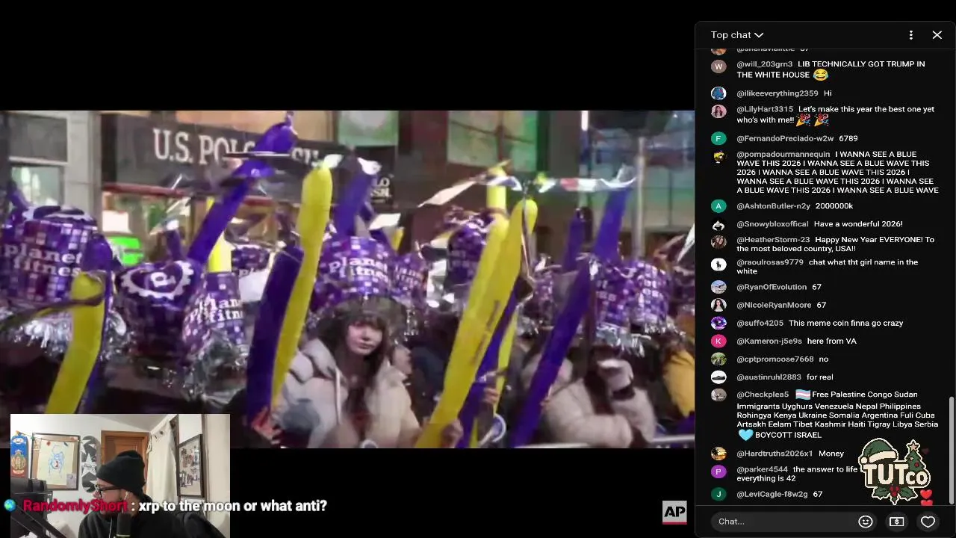
Task: Open @cptpromoose7668 avatar
Action: point(718,359)
